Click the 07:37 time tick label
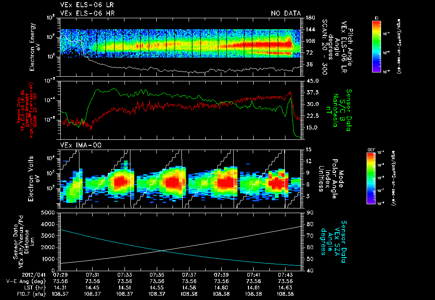Image resolution: width=435 pixels, height=300 pixels. (189, 275)
